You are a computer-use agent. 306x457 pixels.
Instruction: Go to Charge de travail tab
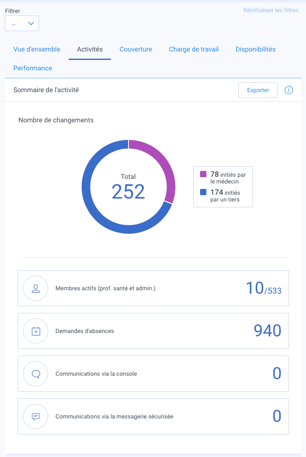coord(194,49)
